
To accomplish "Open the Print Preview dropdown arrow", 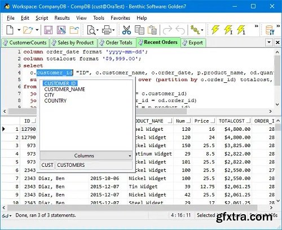I will click(98, 30).
